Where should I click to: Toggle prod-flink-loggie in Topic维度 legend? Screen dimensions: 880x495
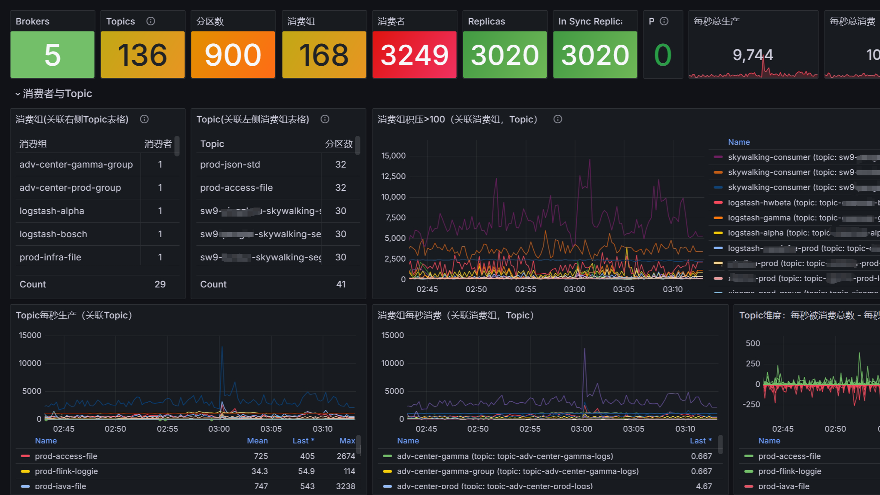pos(790,471)
